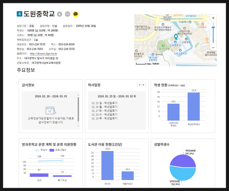229x191 pixels.
Task: Toggle the 학생수 legend item
Action: click(41, 150)
